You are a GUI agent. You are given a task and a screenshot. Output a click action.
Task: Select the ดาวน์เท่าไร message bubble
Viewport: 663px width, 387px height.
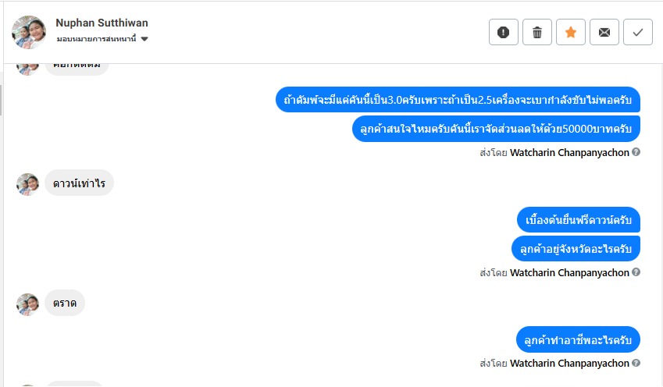pyautogui.click(x=79, y=183)
